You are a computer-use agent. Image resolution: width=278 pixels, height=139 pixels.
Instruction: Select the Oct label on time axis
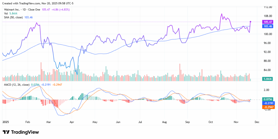[x=211, y=122]
